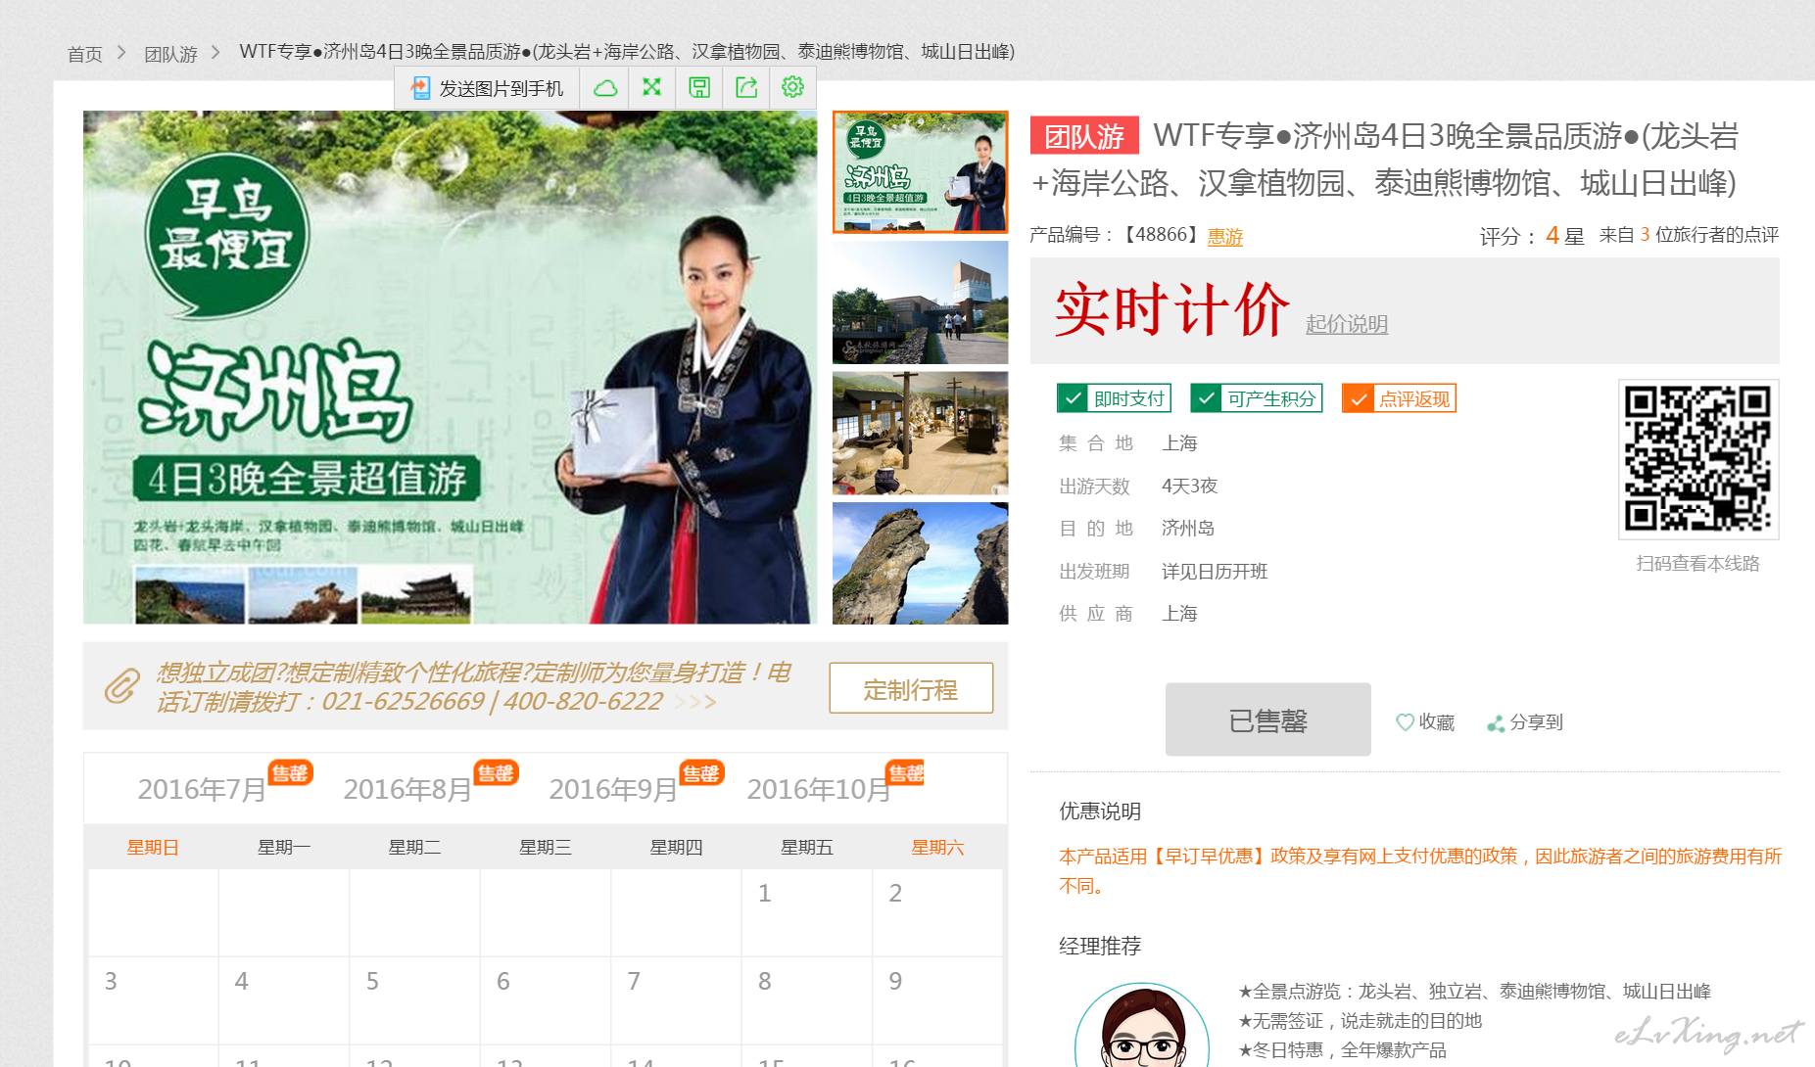Click the manager avatar under 经理推荐
This screenshot has height=1067, width=1815.
(x=1142, y=1025)
